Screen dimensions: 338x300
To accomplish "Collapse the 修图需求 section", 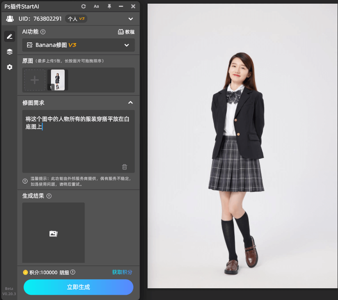I will point(130,103).
